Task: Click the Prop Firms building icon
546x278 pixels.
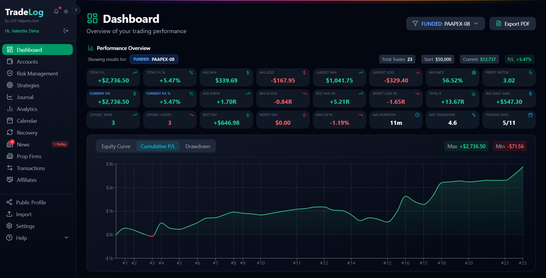Action: click(10, 156)
